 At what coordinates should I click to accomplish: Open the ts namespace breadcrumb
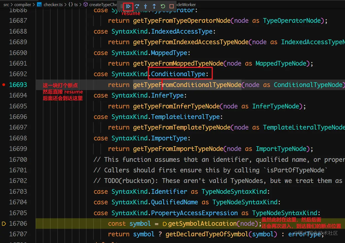(x=73, y=5)
